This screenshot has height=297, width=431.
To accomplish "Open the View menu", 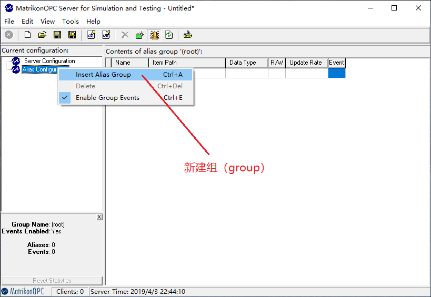I will point(47,22).
